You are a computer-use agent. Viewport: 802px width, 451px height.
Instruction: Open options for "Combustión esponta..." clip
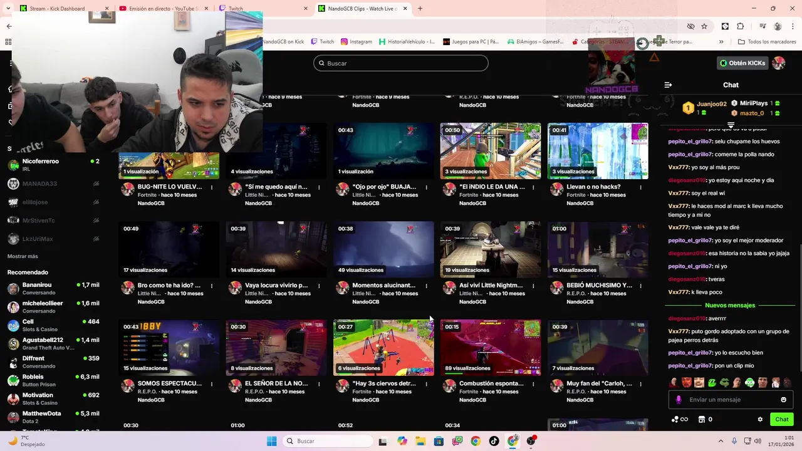[x=533, y=384]
